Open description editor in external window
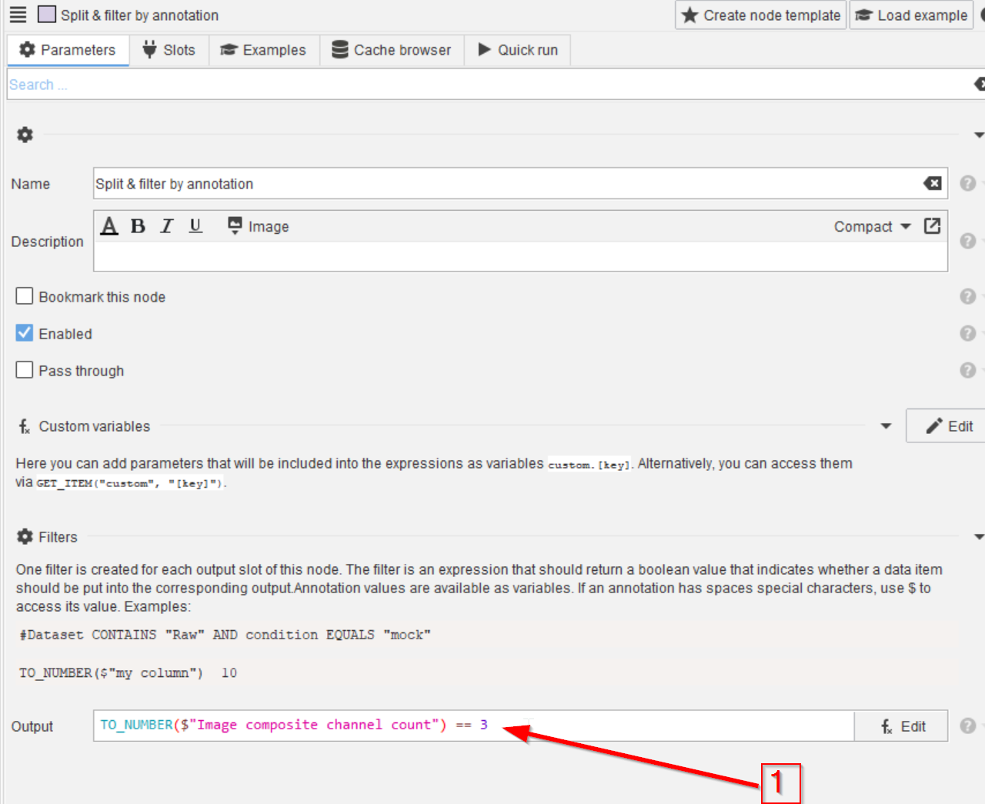The image size is (985, 804). tap(932, 226)
